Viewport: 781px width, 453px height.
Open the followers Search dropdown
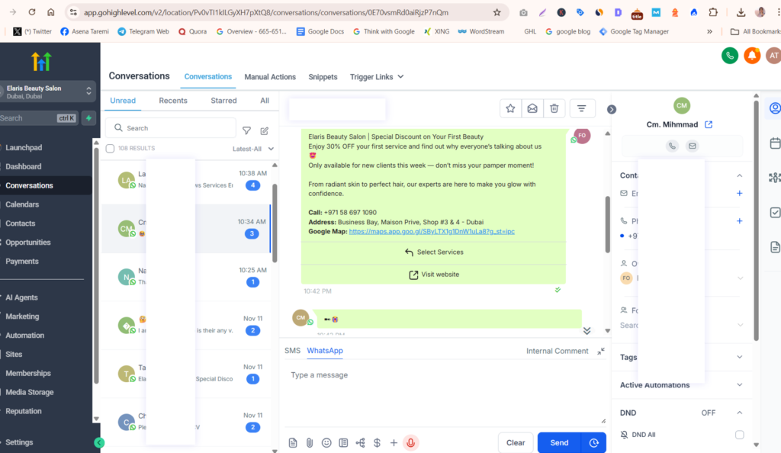(740, 325)
